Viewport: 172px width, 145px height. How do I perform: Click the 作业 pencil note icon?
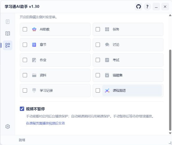pyautogui.click(x=34, y=60)
